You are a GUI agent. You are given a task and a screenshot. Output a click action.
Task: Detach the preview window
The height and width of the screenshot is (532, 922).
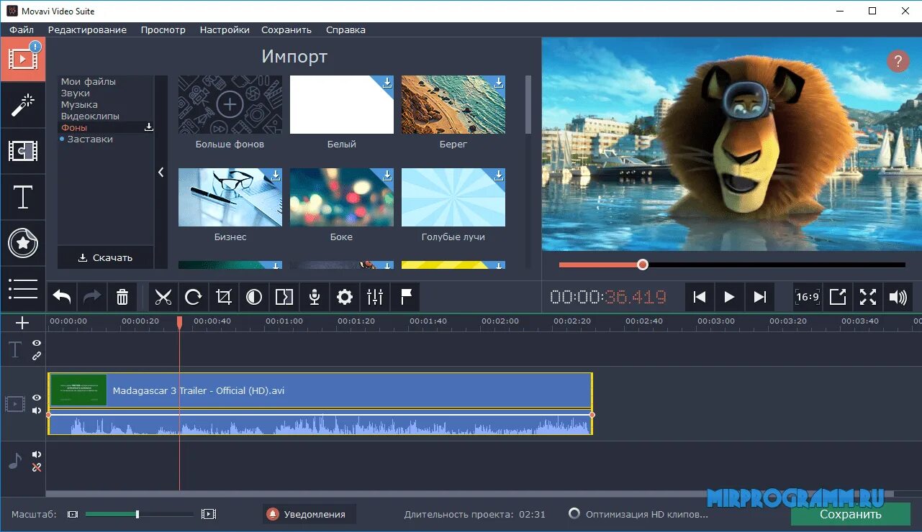click(x=838, y=297)
